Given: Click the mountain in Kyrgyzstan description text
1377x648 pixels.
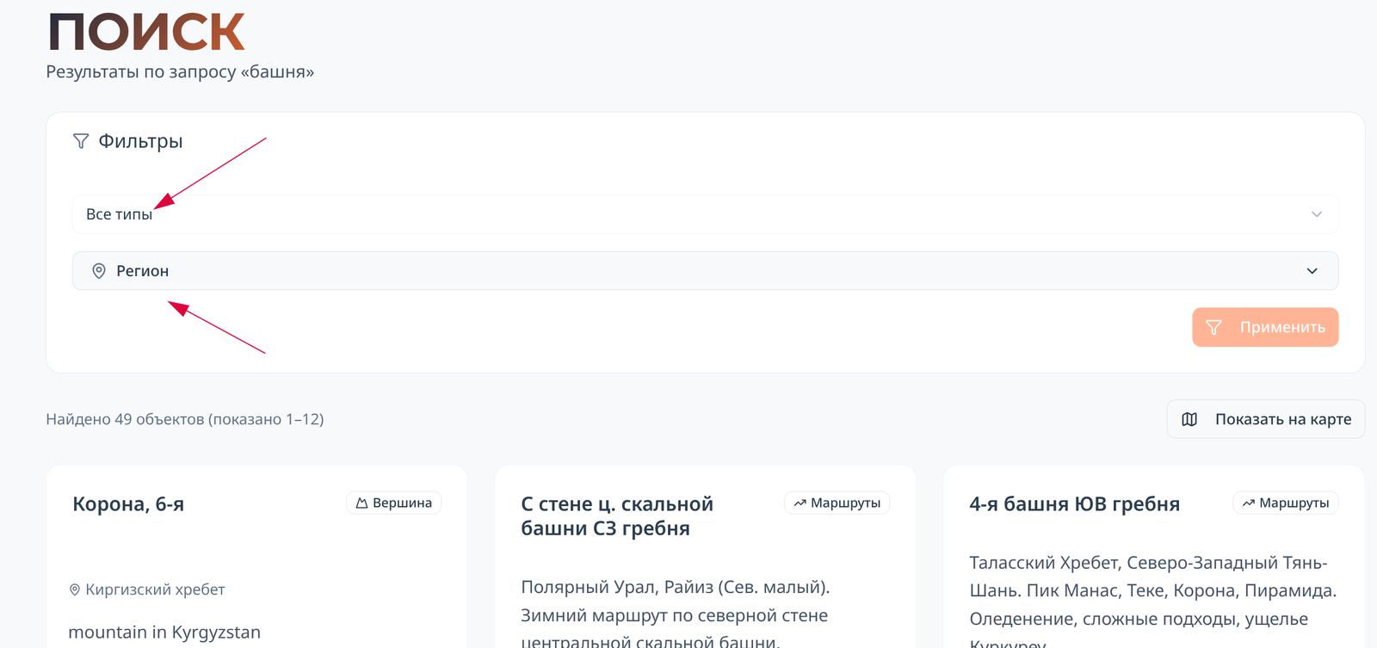Looking at the screenshot, I should pos(164,633).
